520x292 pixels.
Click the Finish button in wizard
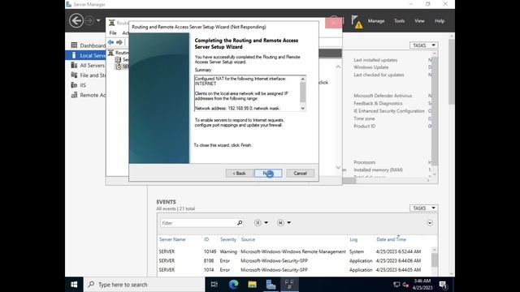[x=268, y=173]
